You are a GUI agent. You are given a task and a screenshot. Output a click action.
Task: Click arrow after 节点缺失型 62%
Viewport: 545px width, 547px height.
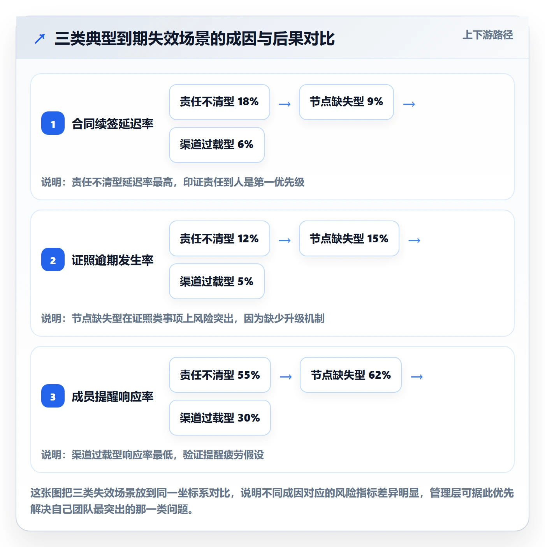click(417, 377)
